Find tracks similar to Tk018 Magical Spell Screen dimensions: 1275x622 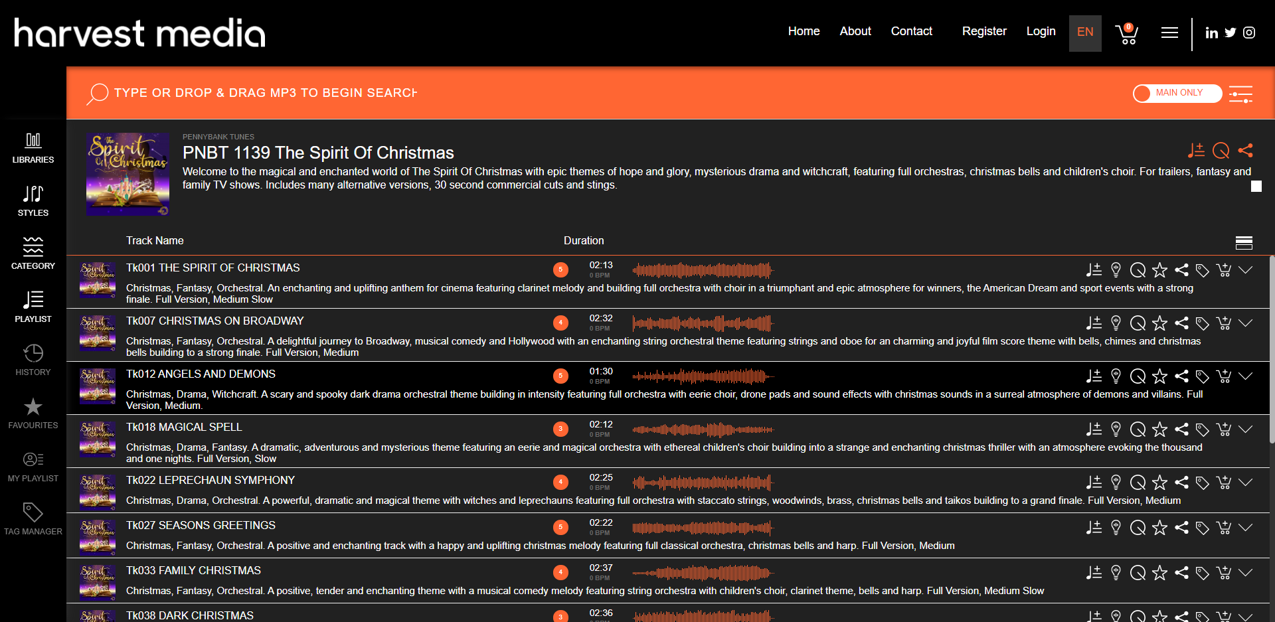[1138, 429]
